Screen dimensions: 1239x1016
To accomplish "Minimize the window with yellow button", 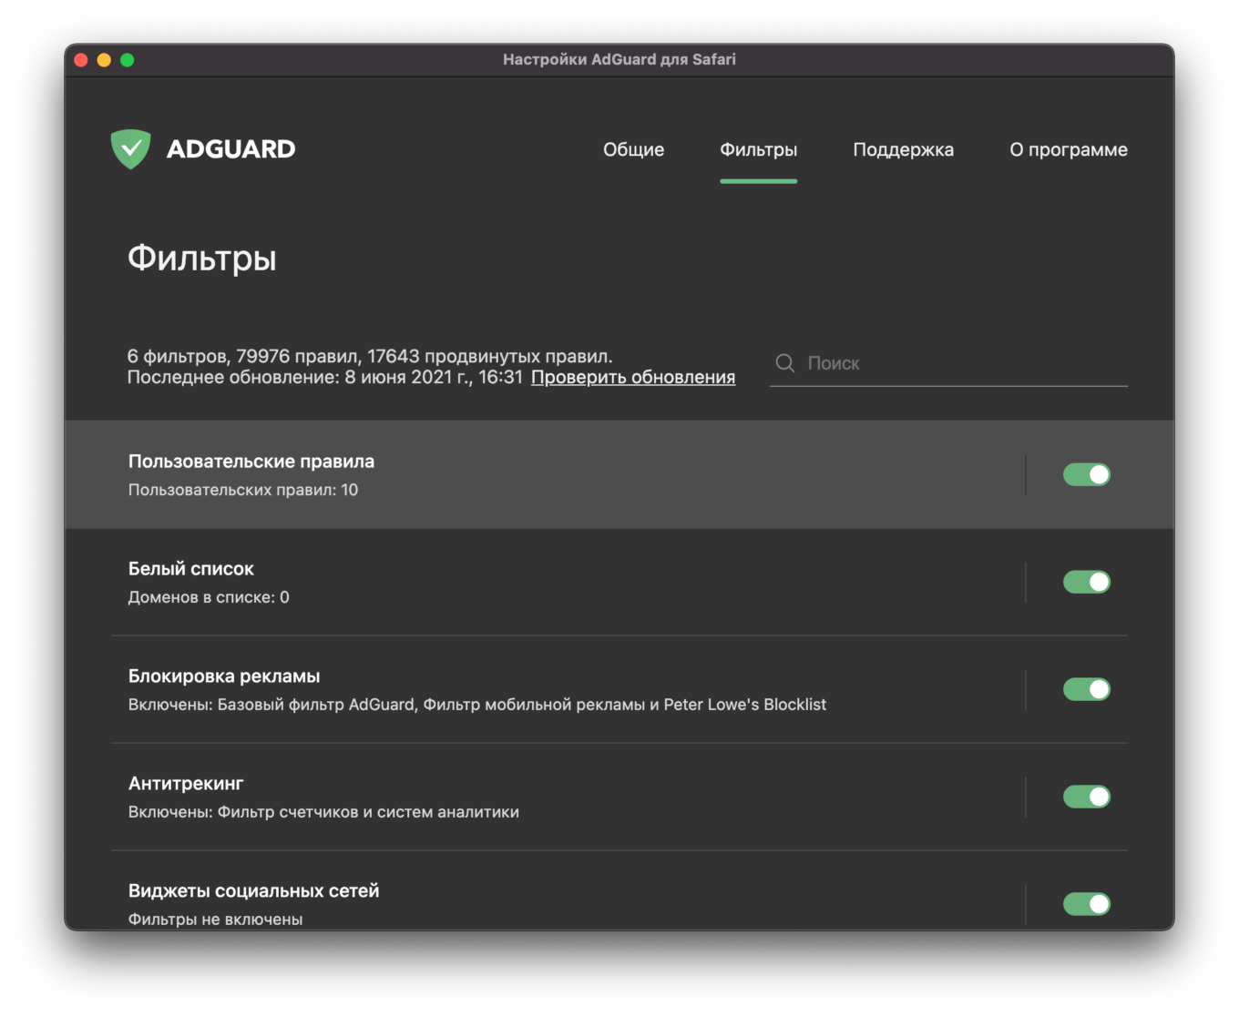I will [x=104, y=60].
